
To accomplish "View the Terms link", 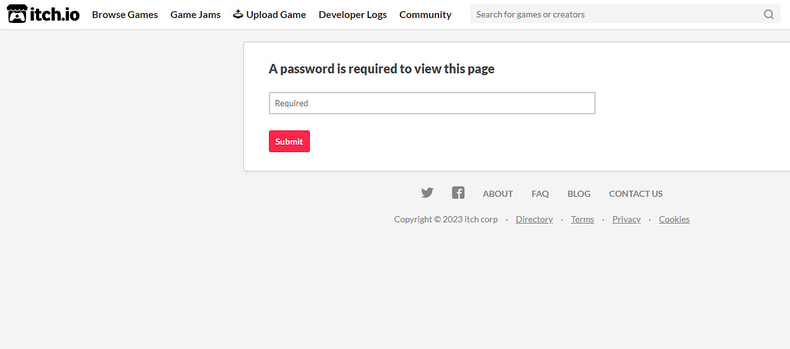I will click(582, 219).
